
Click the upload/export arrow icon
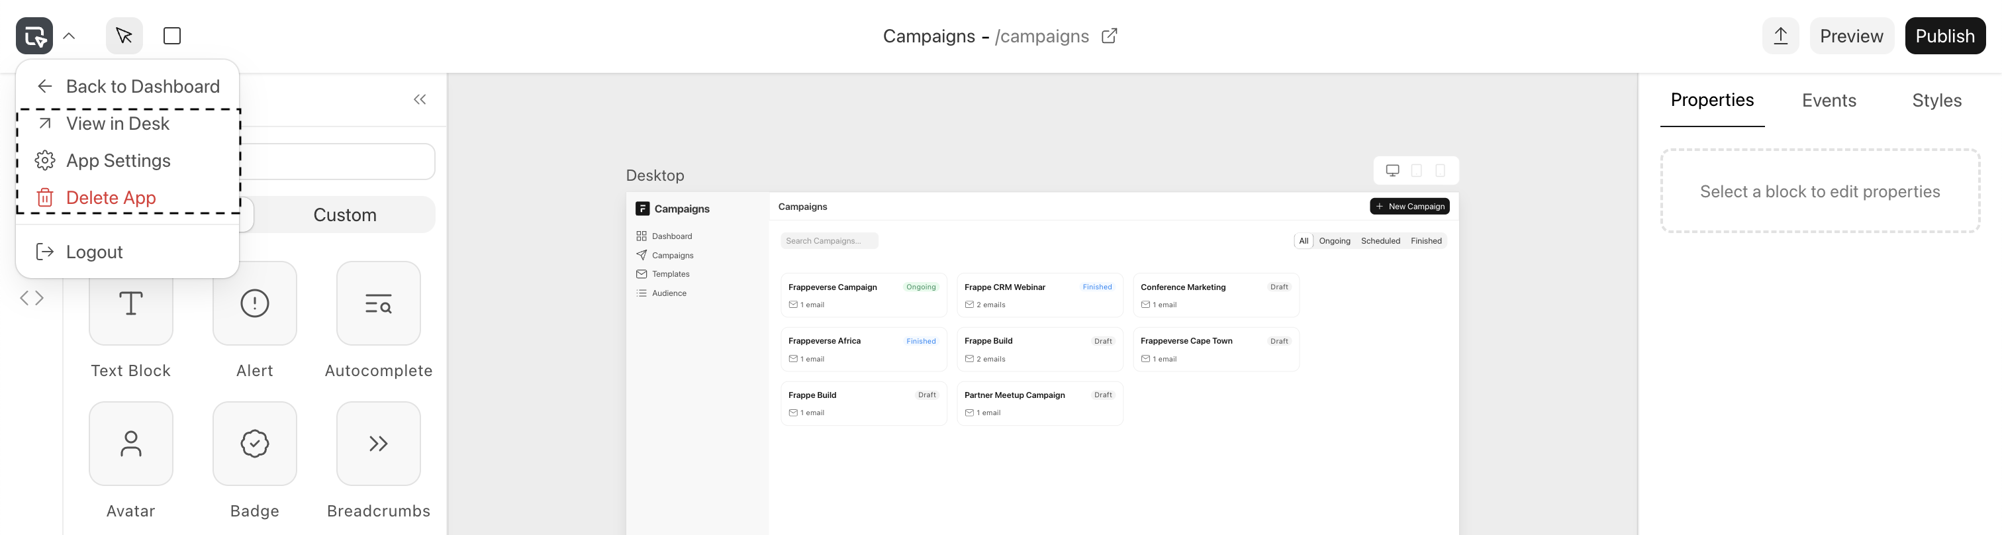(x=1780, y=36)
